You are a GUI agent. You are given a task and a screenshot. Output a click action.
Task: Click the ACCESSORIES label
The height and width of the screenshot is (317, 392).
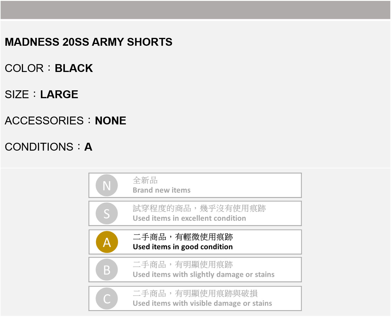click(x=44, y=121)
